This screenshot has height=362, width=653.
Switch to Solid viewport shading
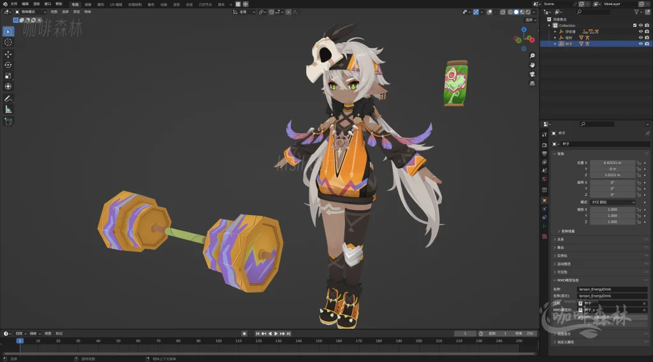tap(517, 12)
